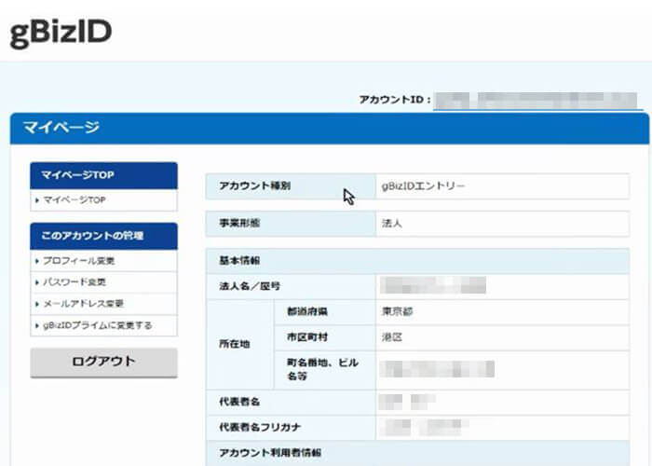Select the 港区 municipality value
Image resolution: width=652 pixels, height=466 pixels.
point(392,337)
